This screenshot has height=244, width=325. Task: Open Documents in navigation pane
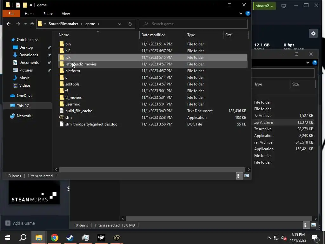(x=29, y=63)
